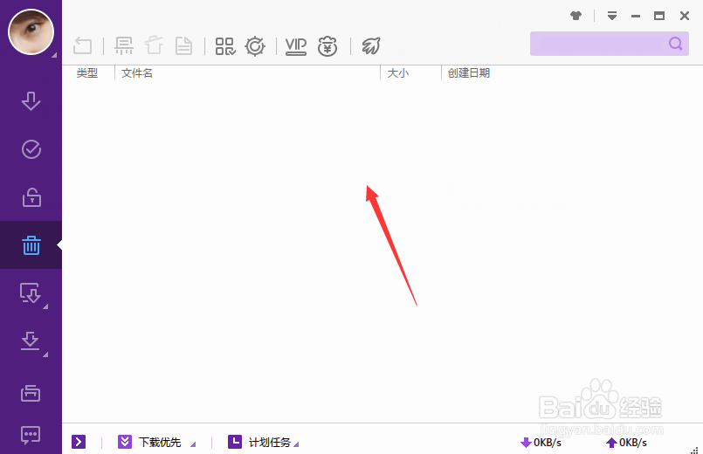Open the private space lock icon
Screen dimensions: 703x454
(x=31, y=197)
